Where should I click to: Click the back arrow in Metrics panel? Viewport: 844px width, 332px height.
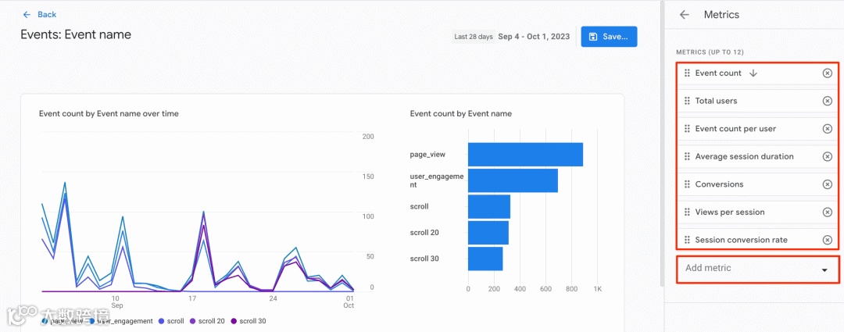click(x=684, y=15)
